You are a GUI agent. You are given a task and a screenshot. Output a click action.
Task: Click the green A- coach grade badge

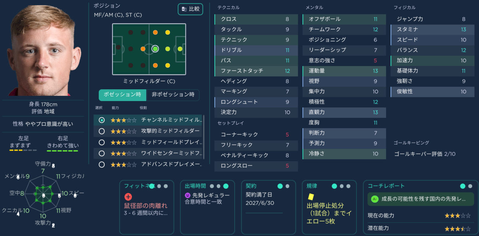374,199
